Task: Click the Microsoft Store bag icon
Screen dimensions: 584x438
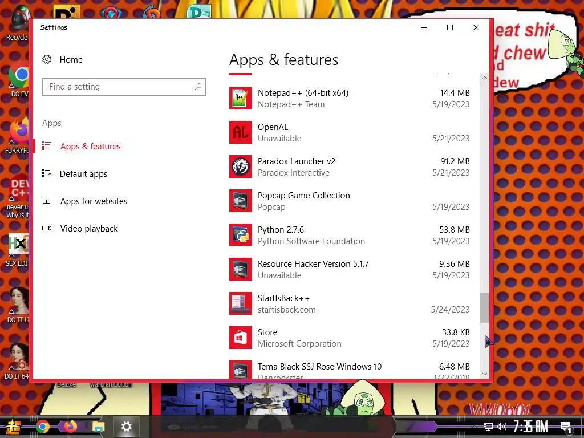Action: [x=241, y=338]
